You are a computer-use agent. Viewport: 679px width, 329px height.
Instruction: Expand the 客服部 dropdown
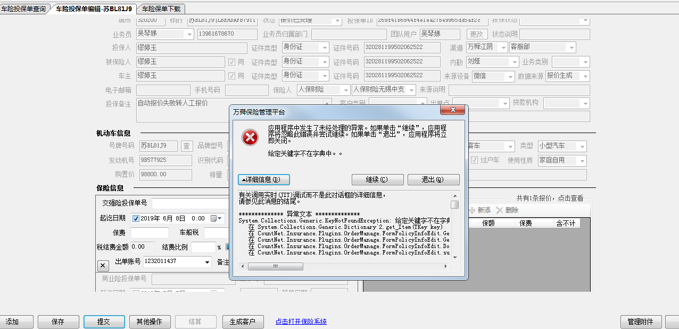coord(571,47)
